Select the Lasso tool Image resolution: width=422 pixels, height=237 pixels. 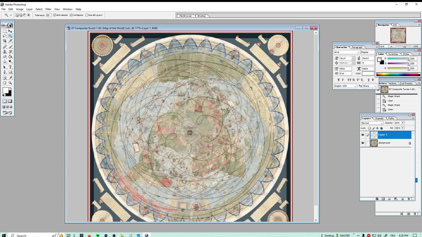pyautogui.click(x=5, y=36)
